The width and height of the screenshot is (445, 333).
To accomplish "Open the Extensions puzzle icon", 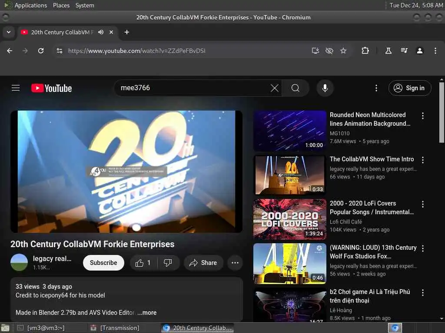I will tap(365, 51).
